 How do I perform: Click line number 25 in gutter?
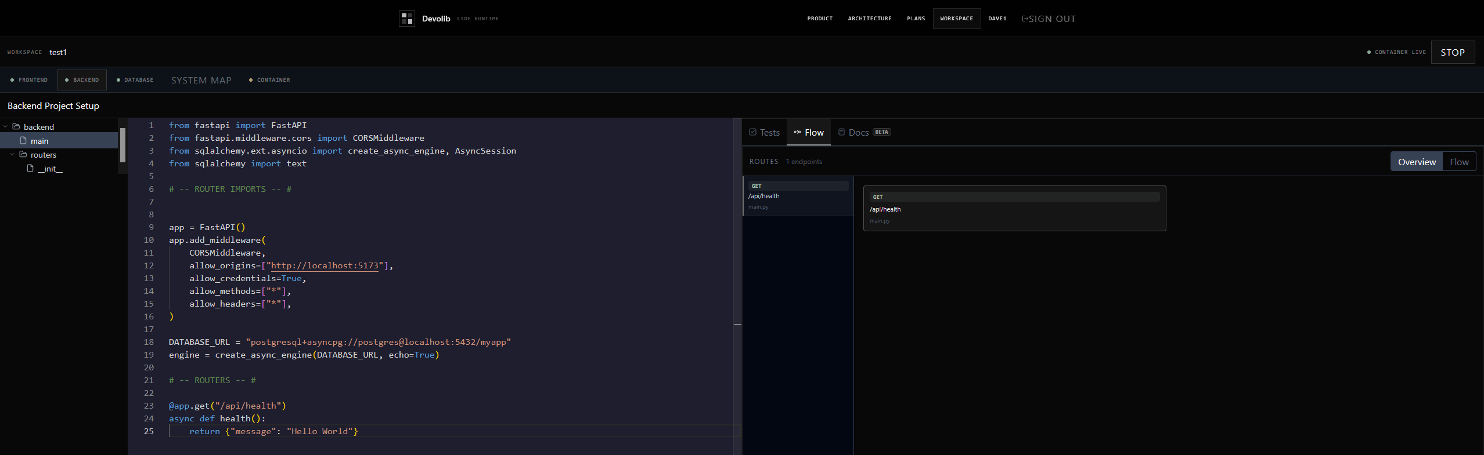(149, 431)
